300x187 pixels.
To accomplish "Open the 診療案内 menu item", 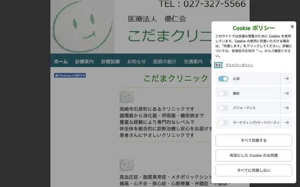I will (x=84, y=62).
